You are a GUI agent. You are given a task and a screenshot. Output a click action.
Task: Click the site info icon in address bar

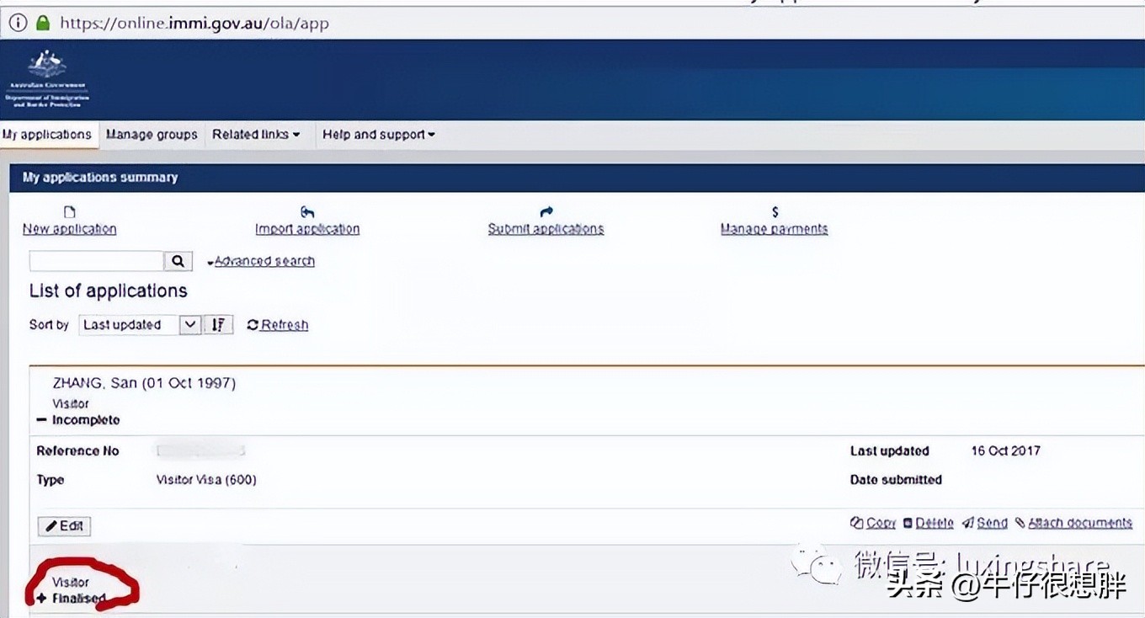(x=18, y=24)
